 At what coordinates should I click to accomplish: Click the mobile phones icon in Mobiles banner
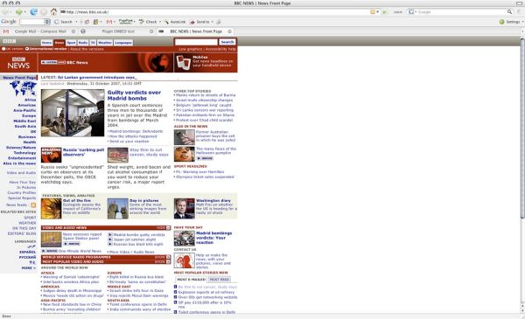[183, 63]
